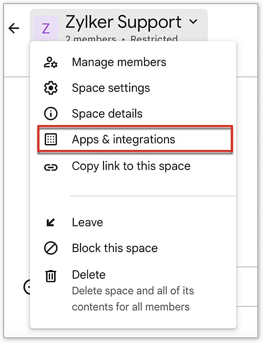This screenshot has width=263, height=343.
Task: Expand the Zylker Support dropdown chevron
Action: click(x=194, y=22)
